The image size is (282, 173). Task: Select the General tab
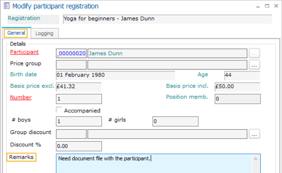[x=16, y=33]
